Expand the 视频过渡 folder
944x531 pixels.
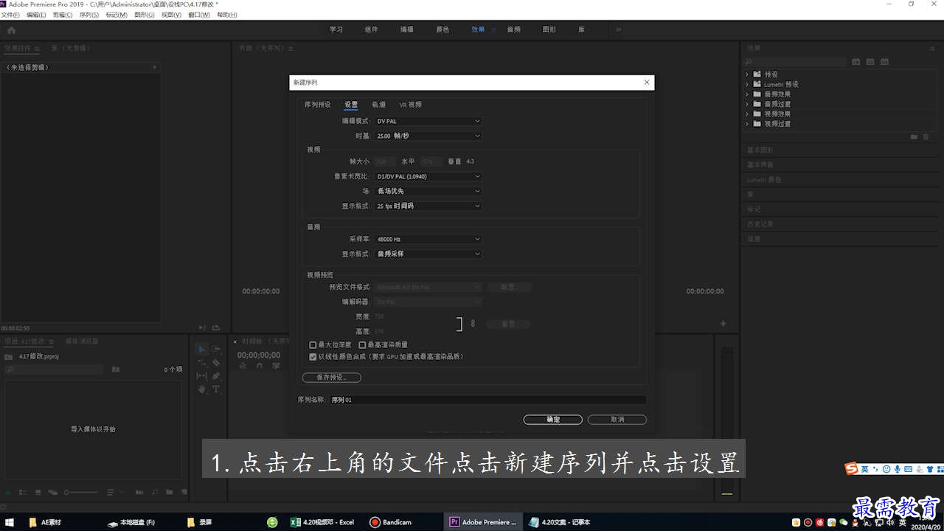click(747, 124)
